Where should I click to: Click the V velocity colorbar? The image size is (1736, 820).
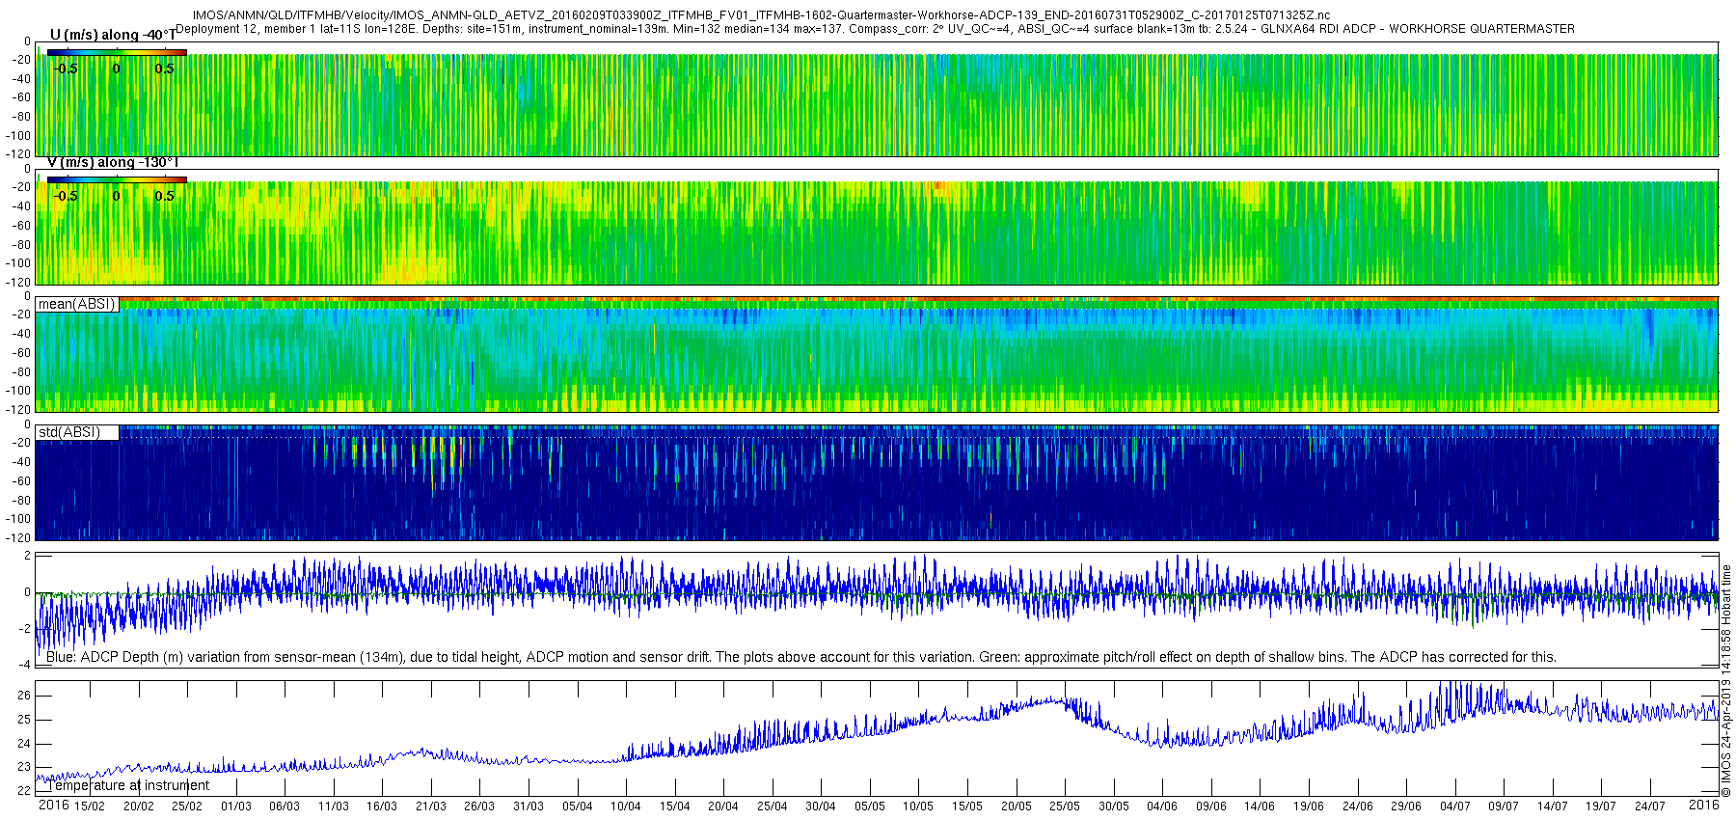pyautogui.click(x=117, y=179)
